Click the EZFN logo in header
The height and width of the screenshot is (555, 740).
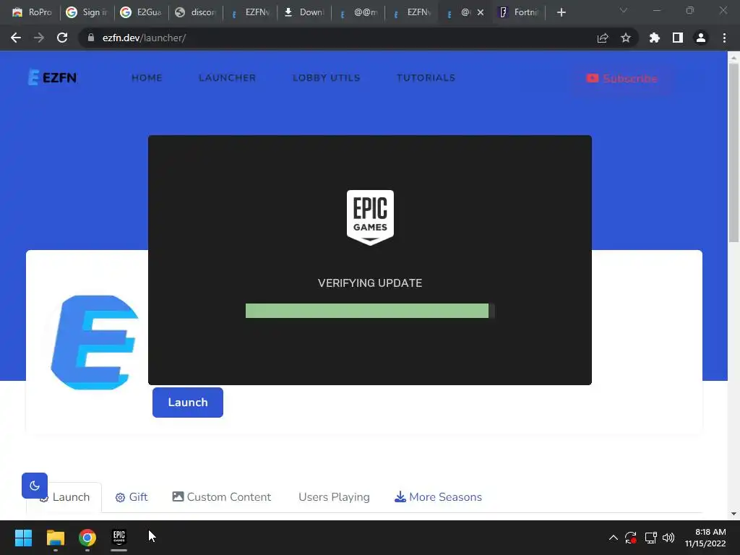coord(52,77)
